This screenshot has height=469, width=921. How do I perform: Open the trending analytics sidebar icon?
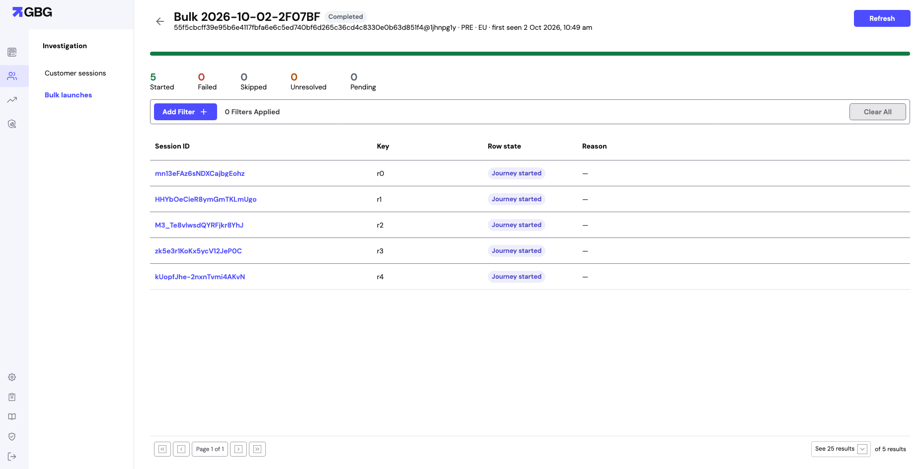click(x=12, y=100)
